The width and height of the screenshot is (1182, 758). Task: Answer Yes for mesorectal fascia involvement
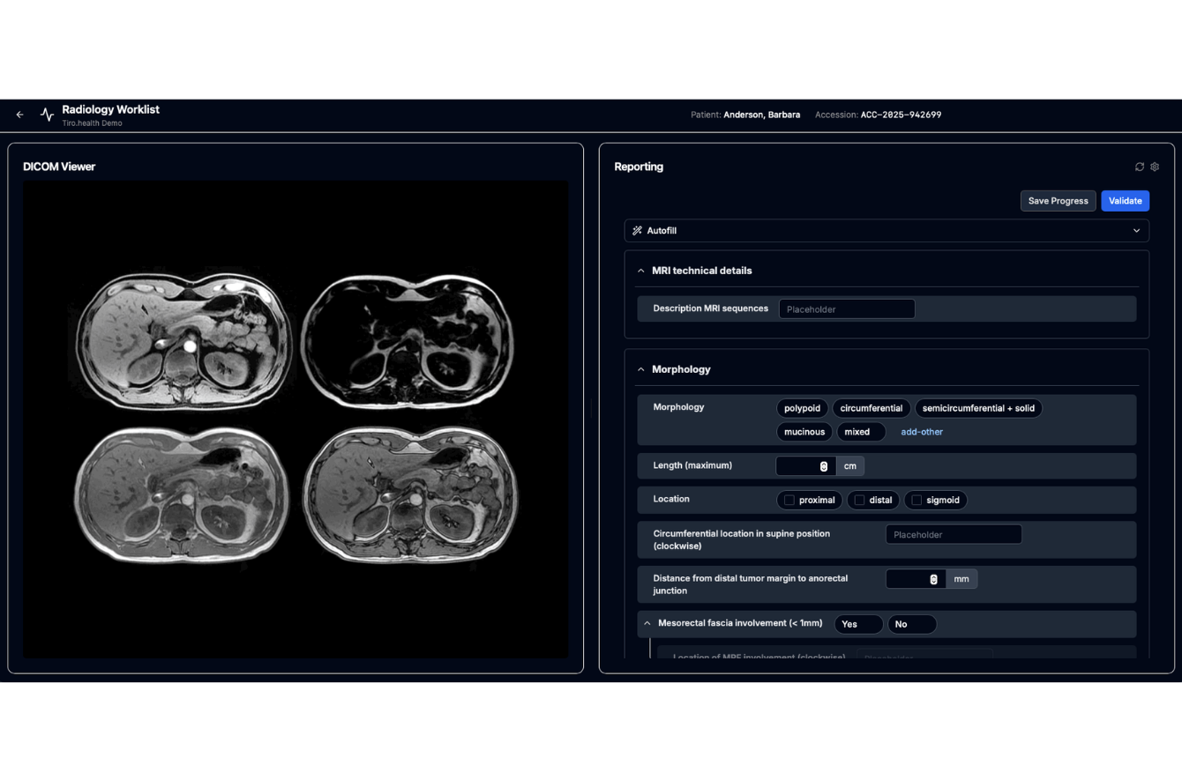pos(857,624)
